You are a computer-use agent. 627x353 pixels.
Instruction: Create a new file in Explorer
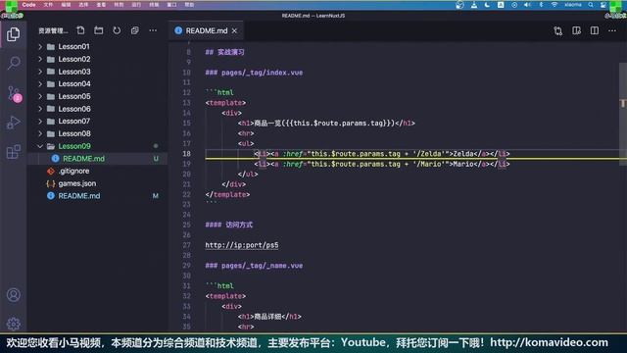(80, 30)
